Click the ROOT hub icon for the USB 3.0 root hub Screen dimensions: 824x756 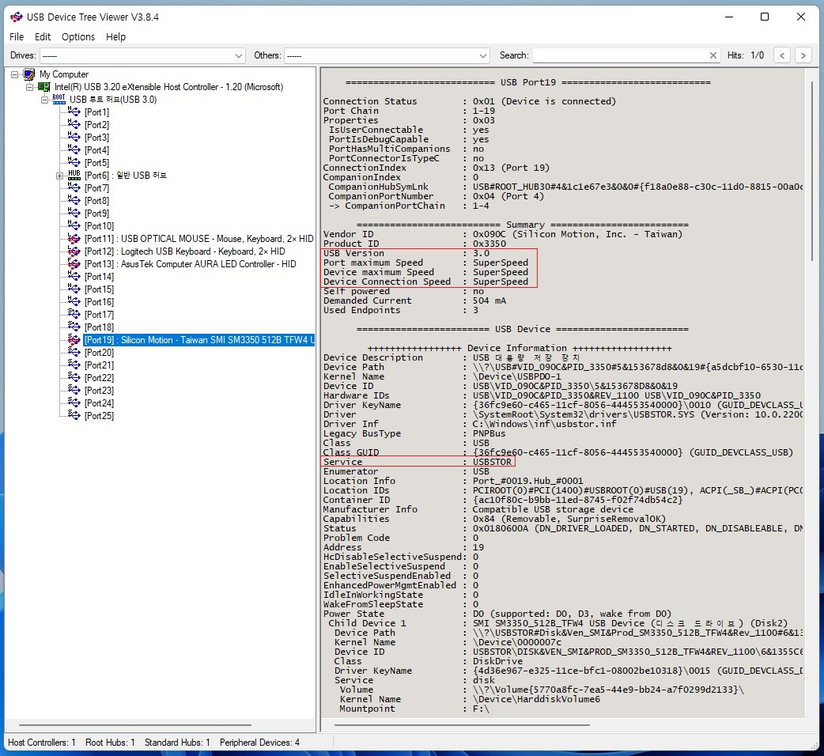pos(59,100)
